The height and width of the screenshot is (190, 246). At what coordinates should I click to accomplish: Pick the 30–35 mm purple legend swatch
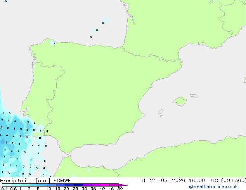tap(87, 185)
